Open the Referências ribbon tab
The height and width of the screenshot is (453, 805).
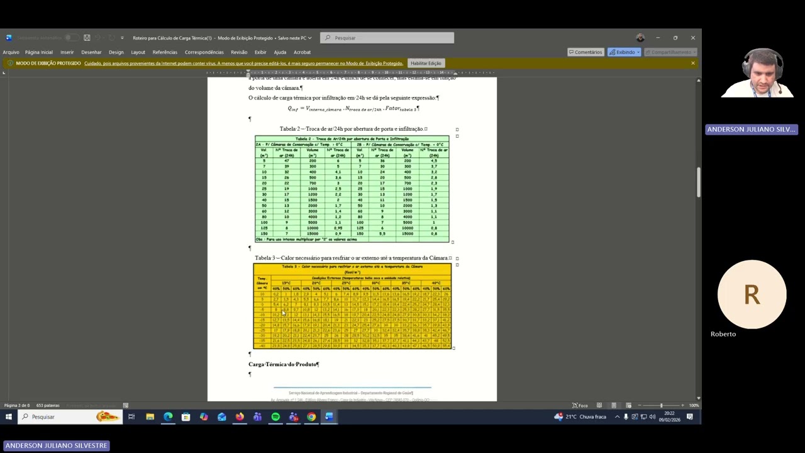[165, 52]
